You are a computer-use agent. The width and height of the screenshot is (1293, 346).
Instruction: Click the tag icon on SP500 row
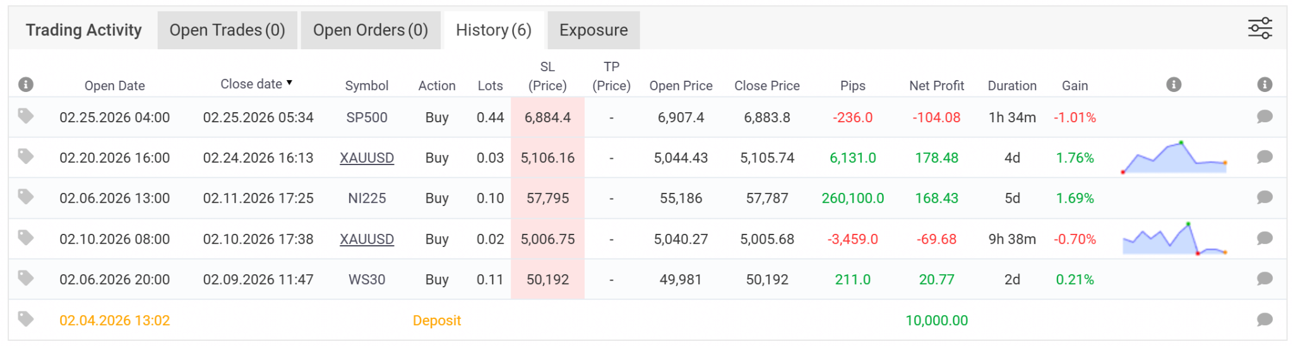(26, 116)
